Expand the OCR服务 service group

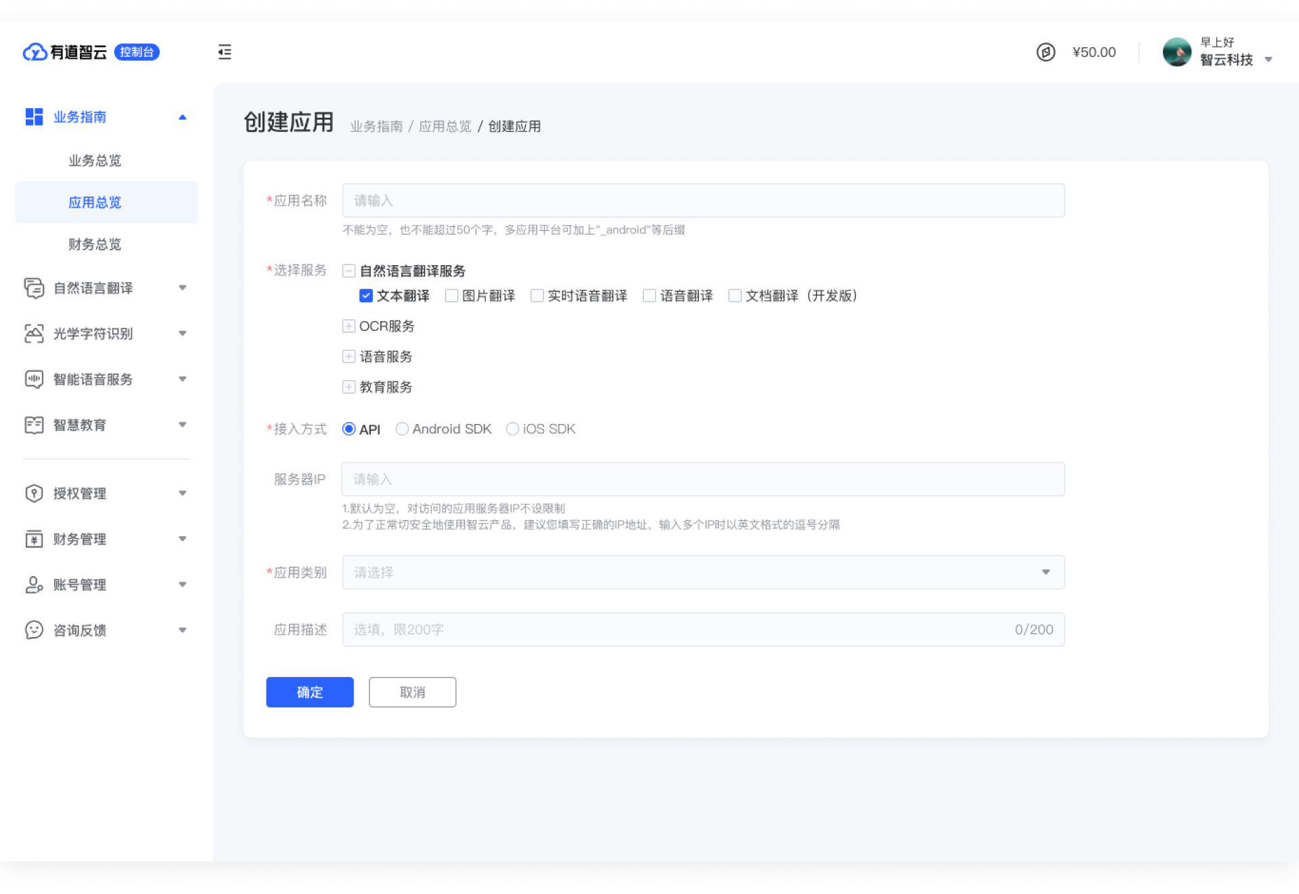(349, 326)
